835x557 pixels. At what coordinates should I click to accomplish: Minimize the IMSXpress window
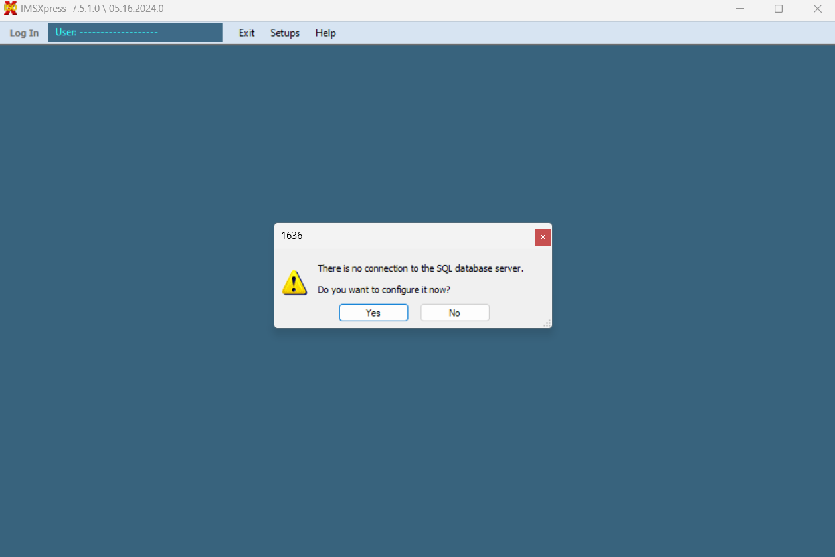740,9
